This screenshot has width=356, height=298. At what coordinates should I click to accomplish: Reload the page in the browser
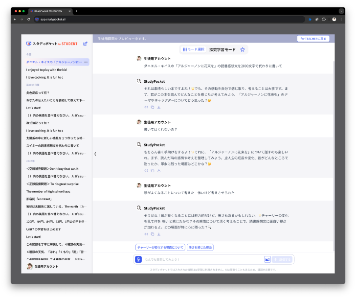(28, 19)
